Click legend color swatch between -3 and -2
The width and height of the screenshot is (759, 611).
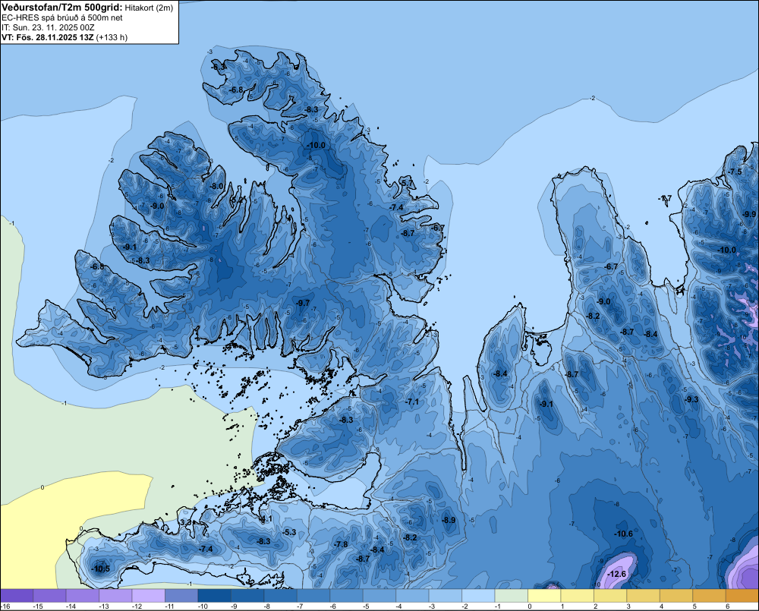coord(446,596)
